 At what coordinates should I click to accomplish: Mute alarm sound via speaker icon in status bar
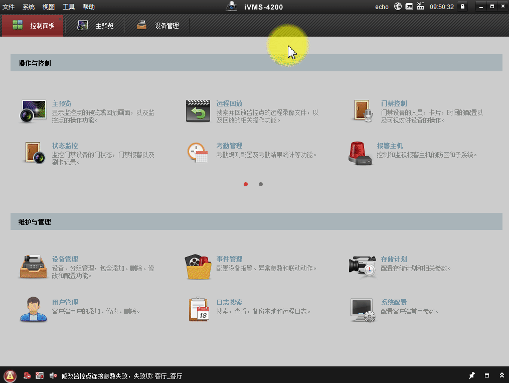point(53,375)
